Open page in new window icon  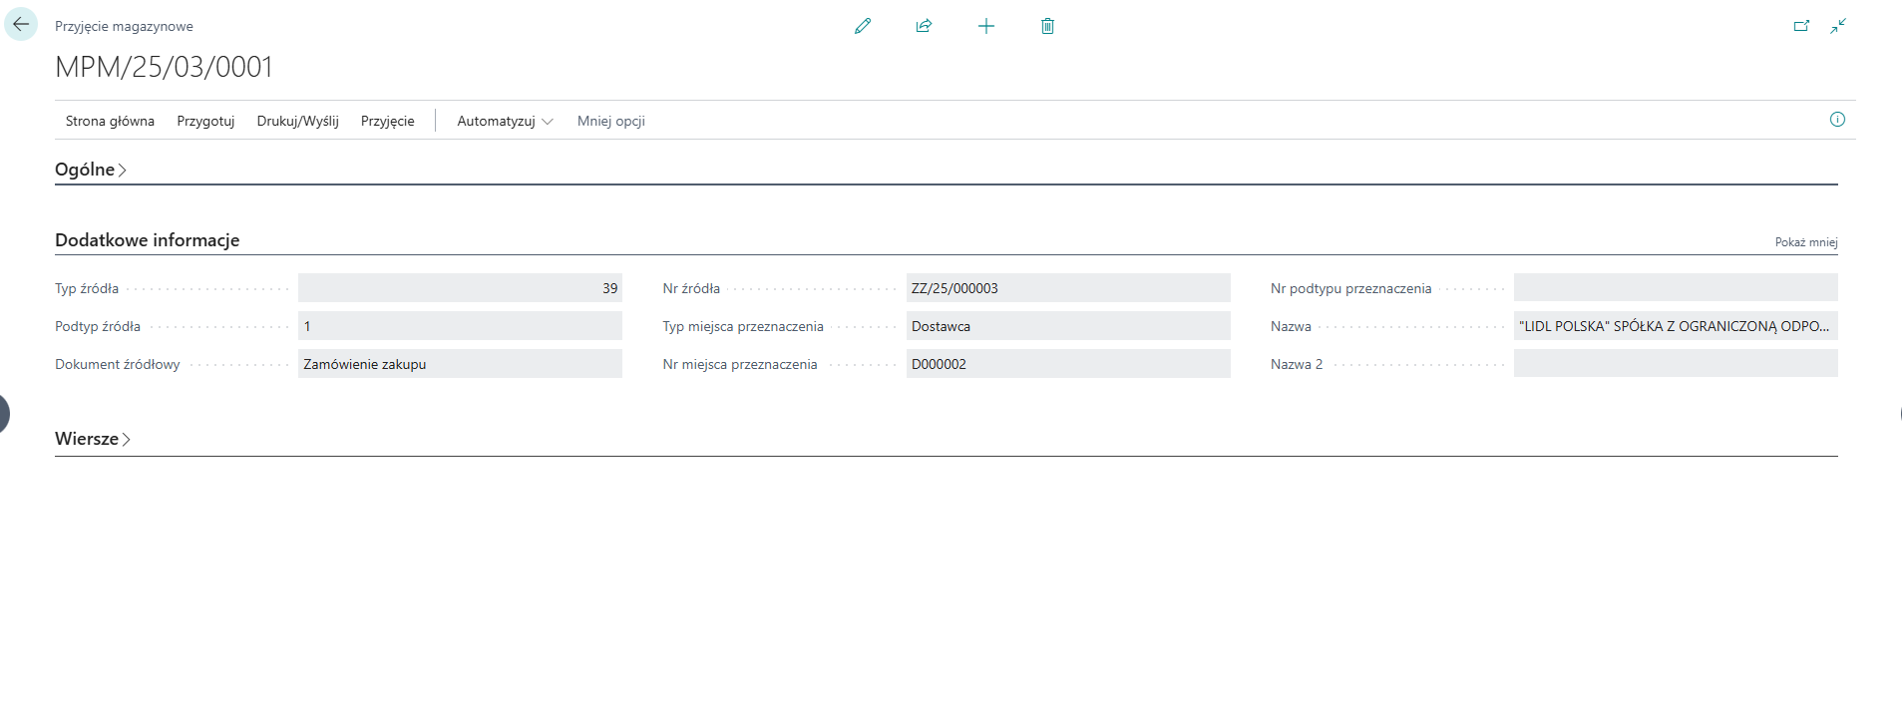1801,26
